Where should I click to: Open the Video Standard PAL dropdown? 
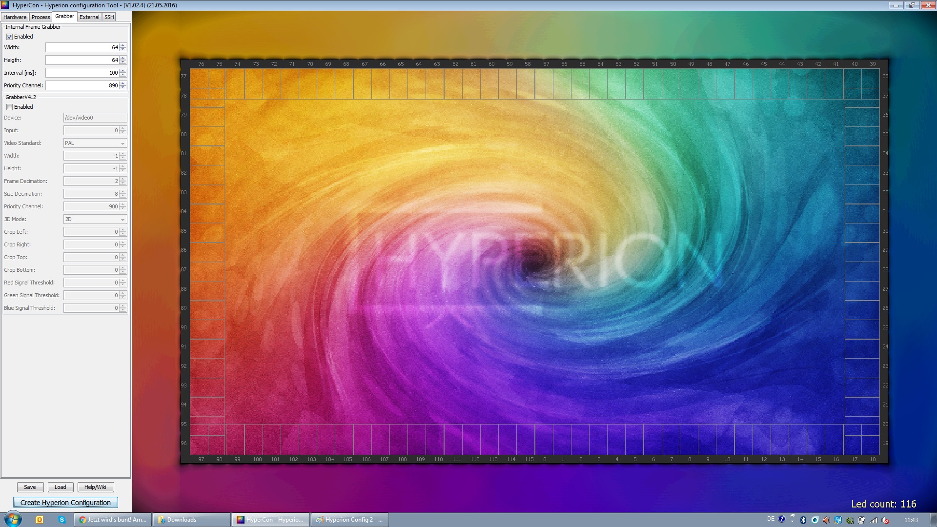click(x=95, y=143)
